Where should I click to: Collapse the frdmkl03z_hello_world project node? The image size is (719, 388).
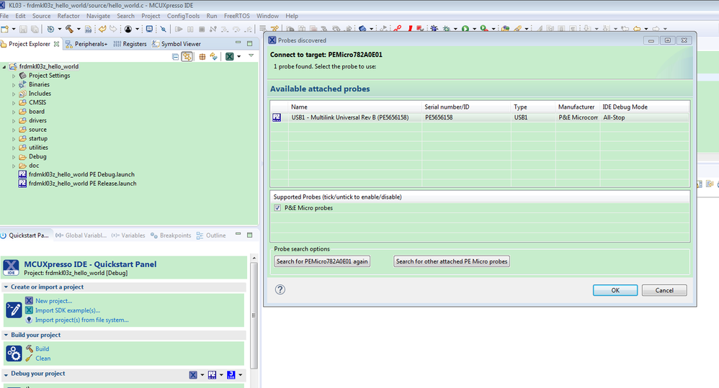click(x=4, y=67)
